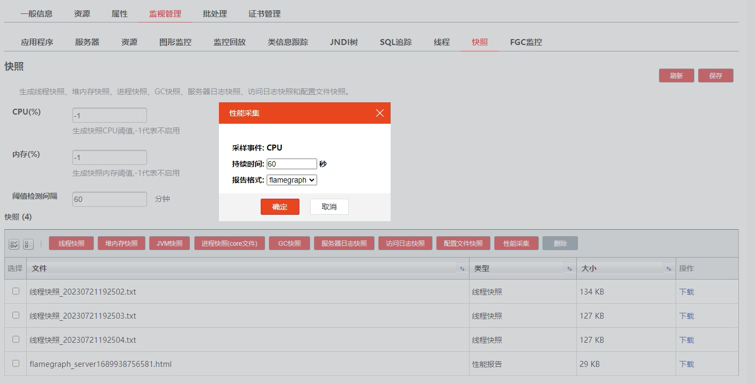Viewport: 755px width, 384px height.
Task: Open the SQL追踪 tab
Action: (395, 42)
